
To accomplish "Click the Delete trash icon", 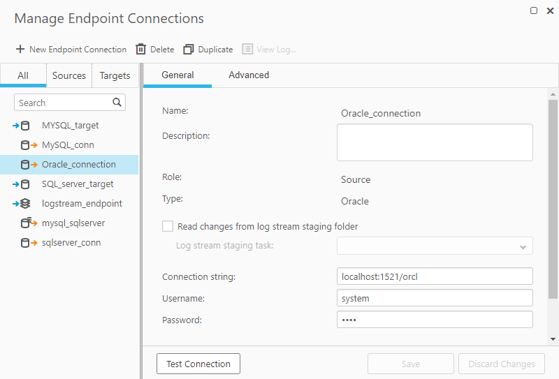I will [140, 50].
